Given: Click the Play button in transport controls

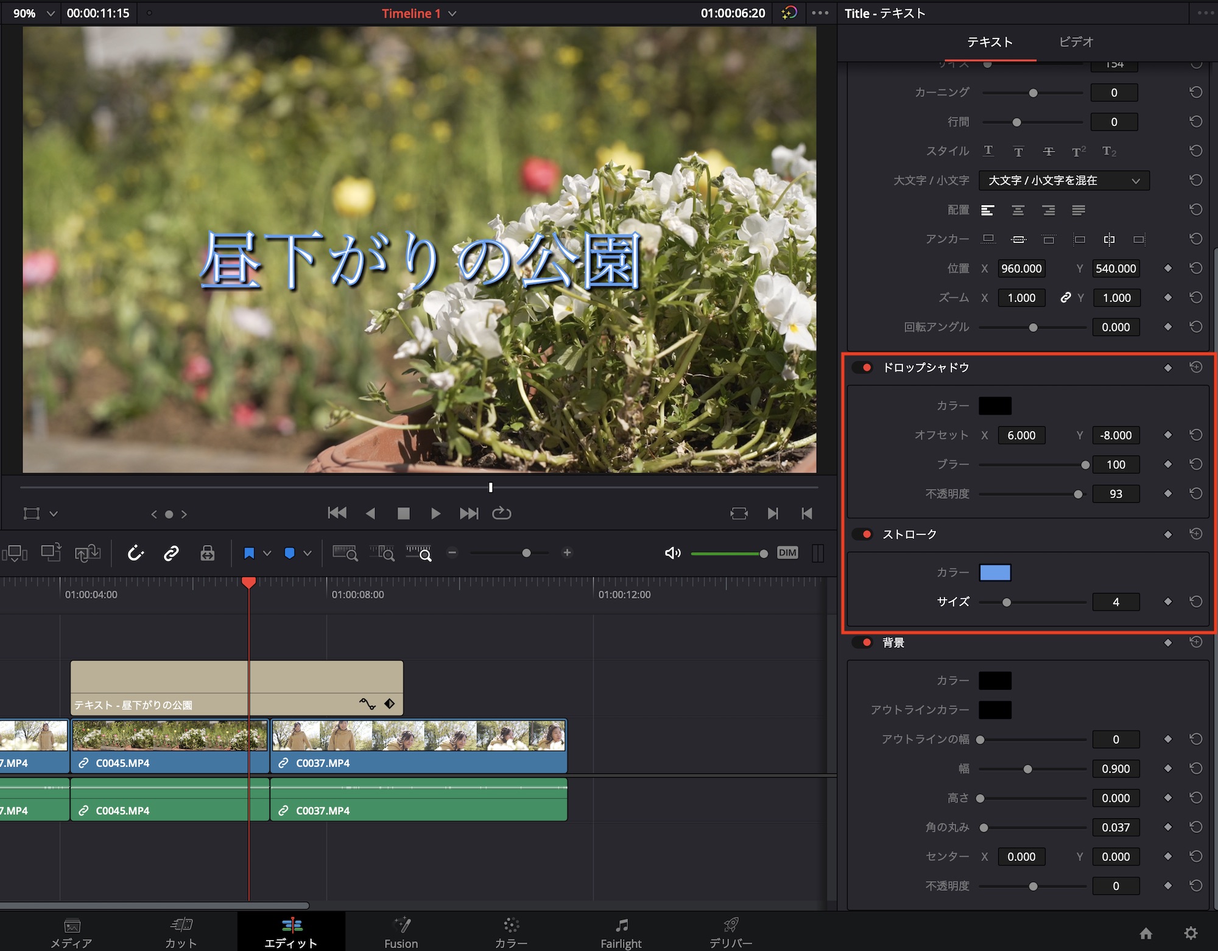Looking at the screenshot, I should 435,513.
